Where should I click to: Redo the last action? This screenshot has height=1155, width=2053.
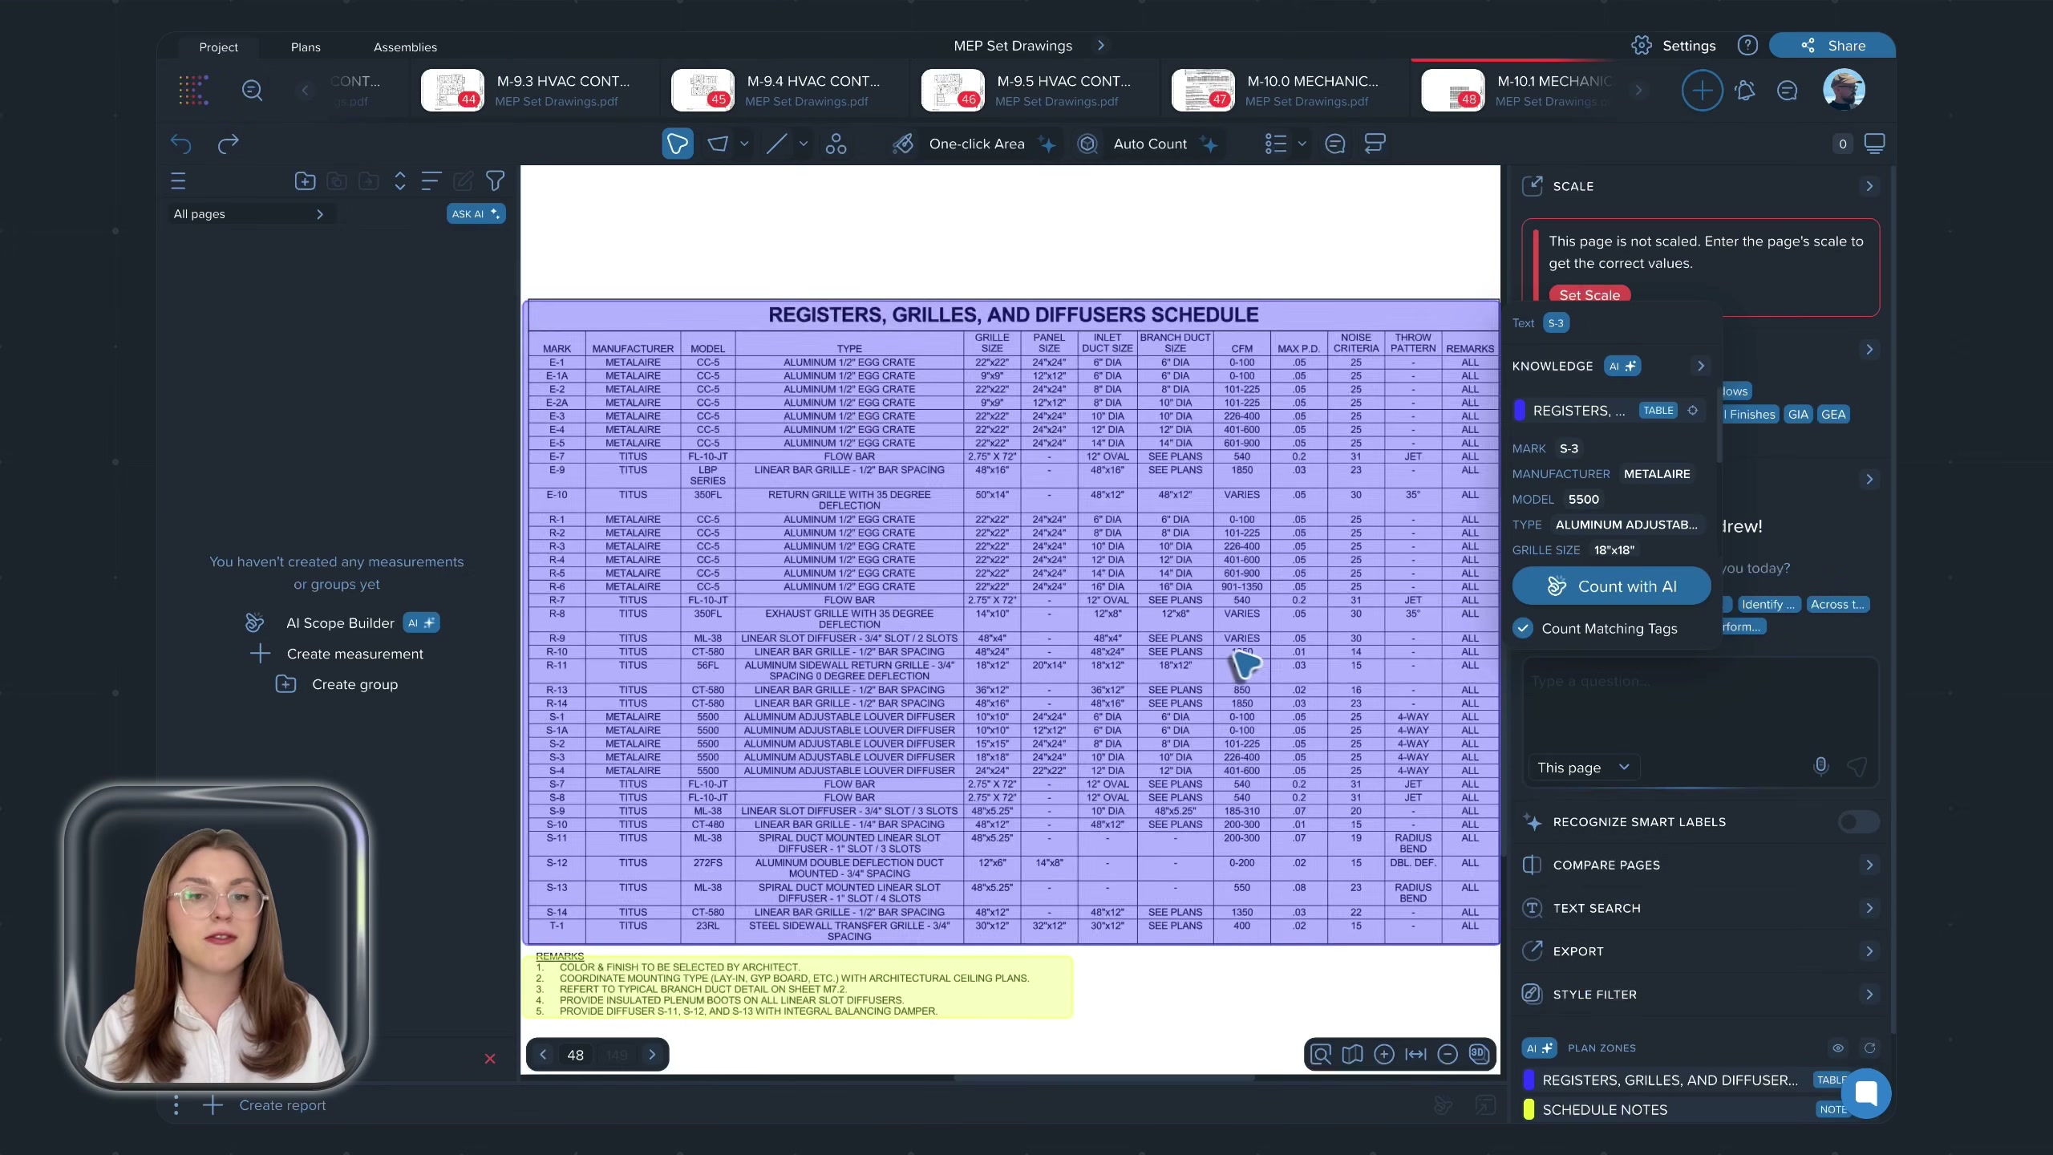coord(229,144)
